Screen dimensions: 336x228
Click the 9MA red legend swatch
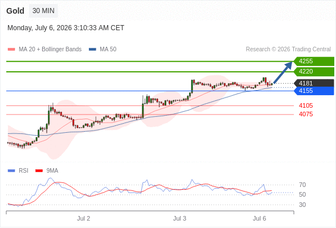(x=39, y=171)
